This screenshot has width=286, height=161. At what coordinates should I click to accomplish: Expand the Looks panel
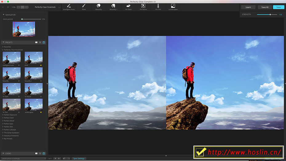click(x=3, y=154)
